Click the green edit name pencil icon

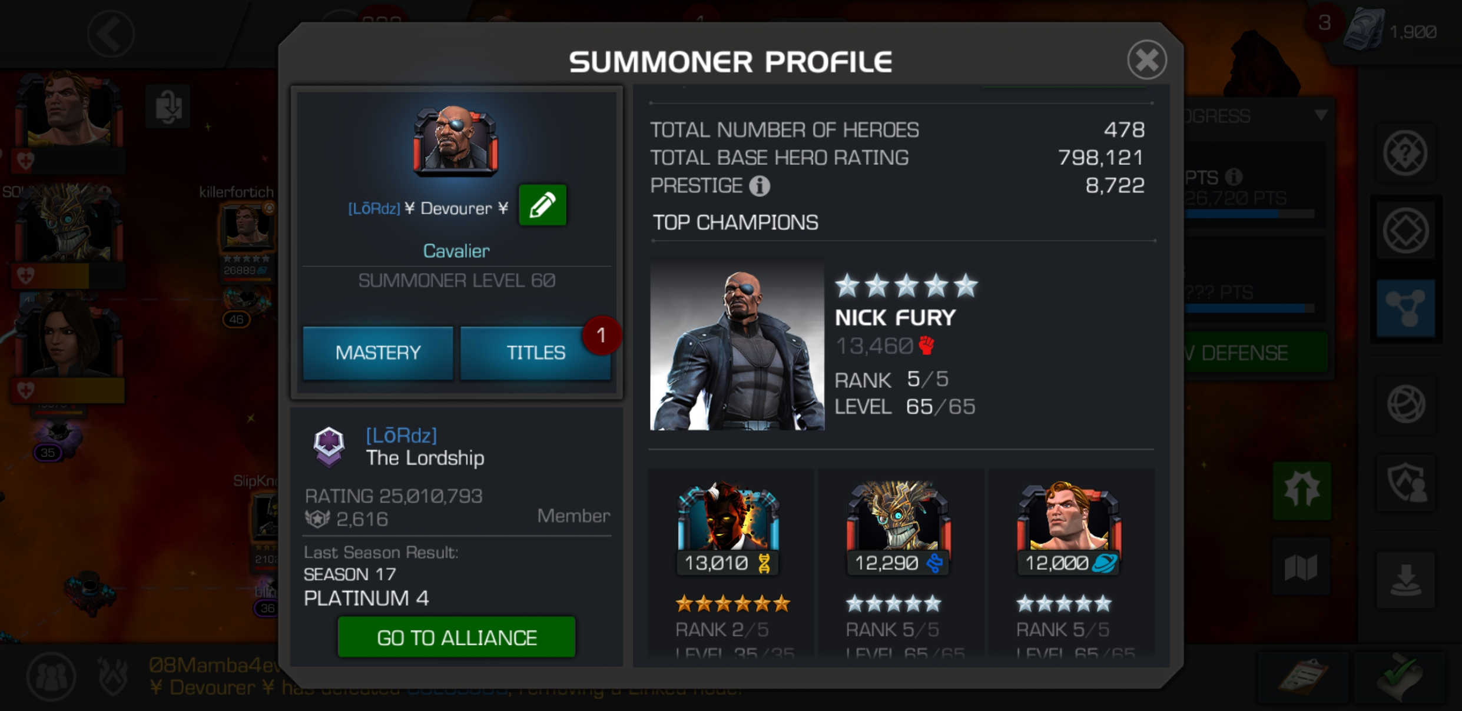point(542,205)
